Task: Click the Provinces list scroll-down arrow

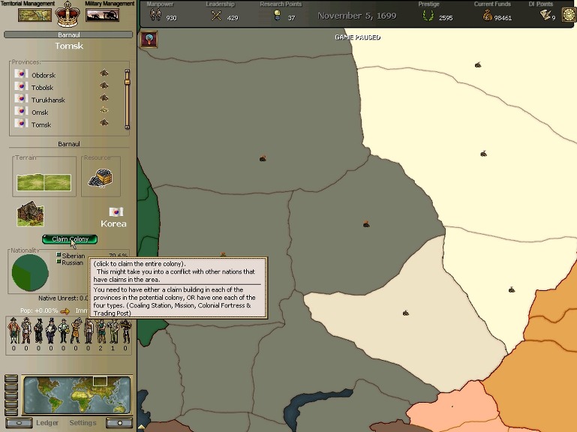Action: (128, 127)
